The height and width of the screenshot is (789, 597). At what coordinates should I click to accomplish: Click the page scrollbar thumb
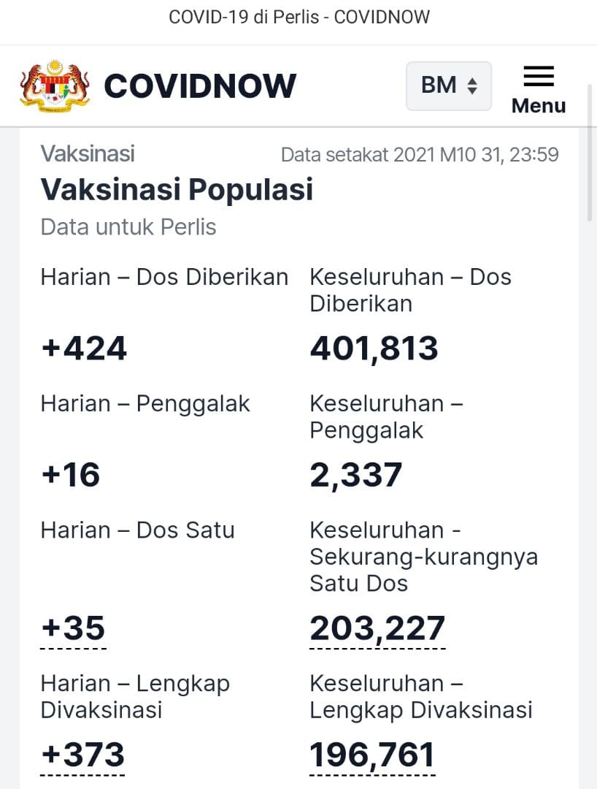590,153
